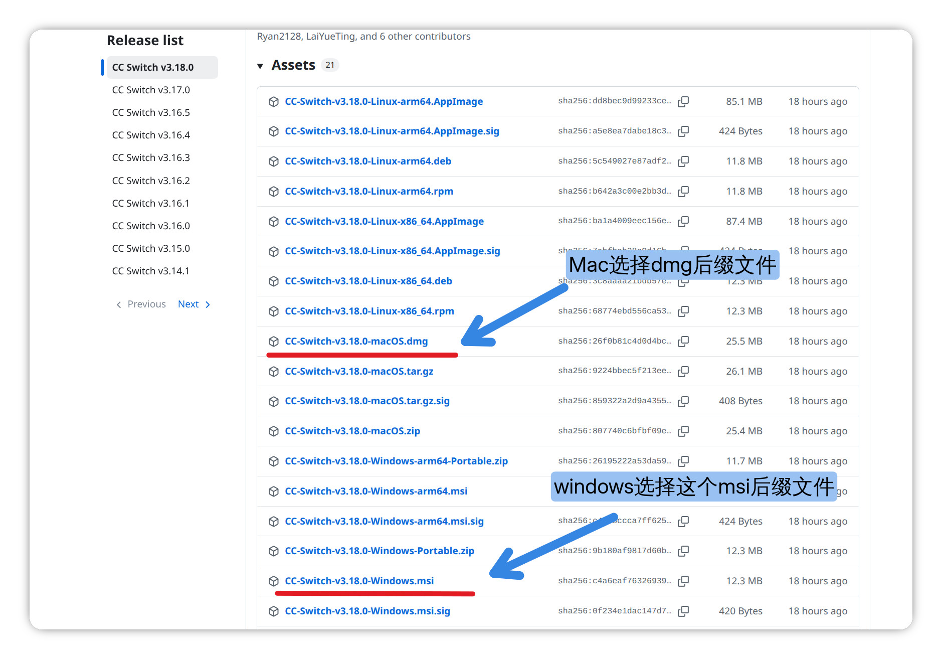This screenshot has width=942, height=659.
Task: Download the Linux-x86_64.AppImage.sig file
Action: click(393, 251)
